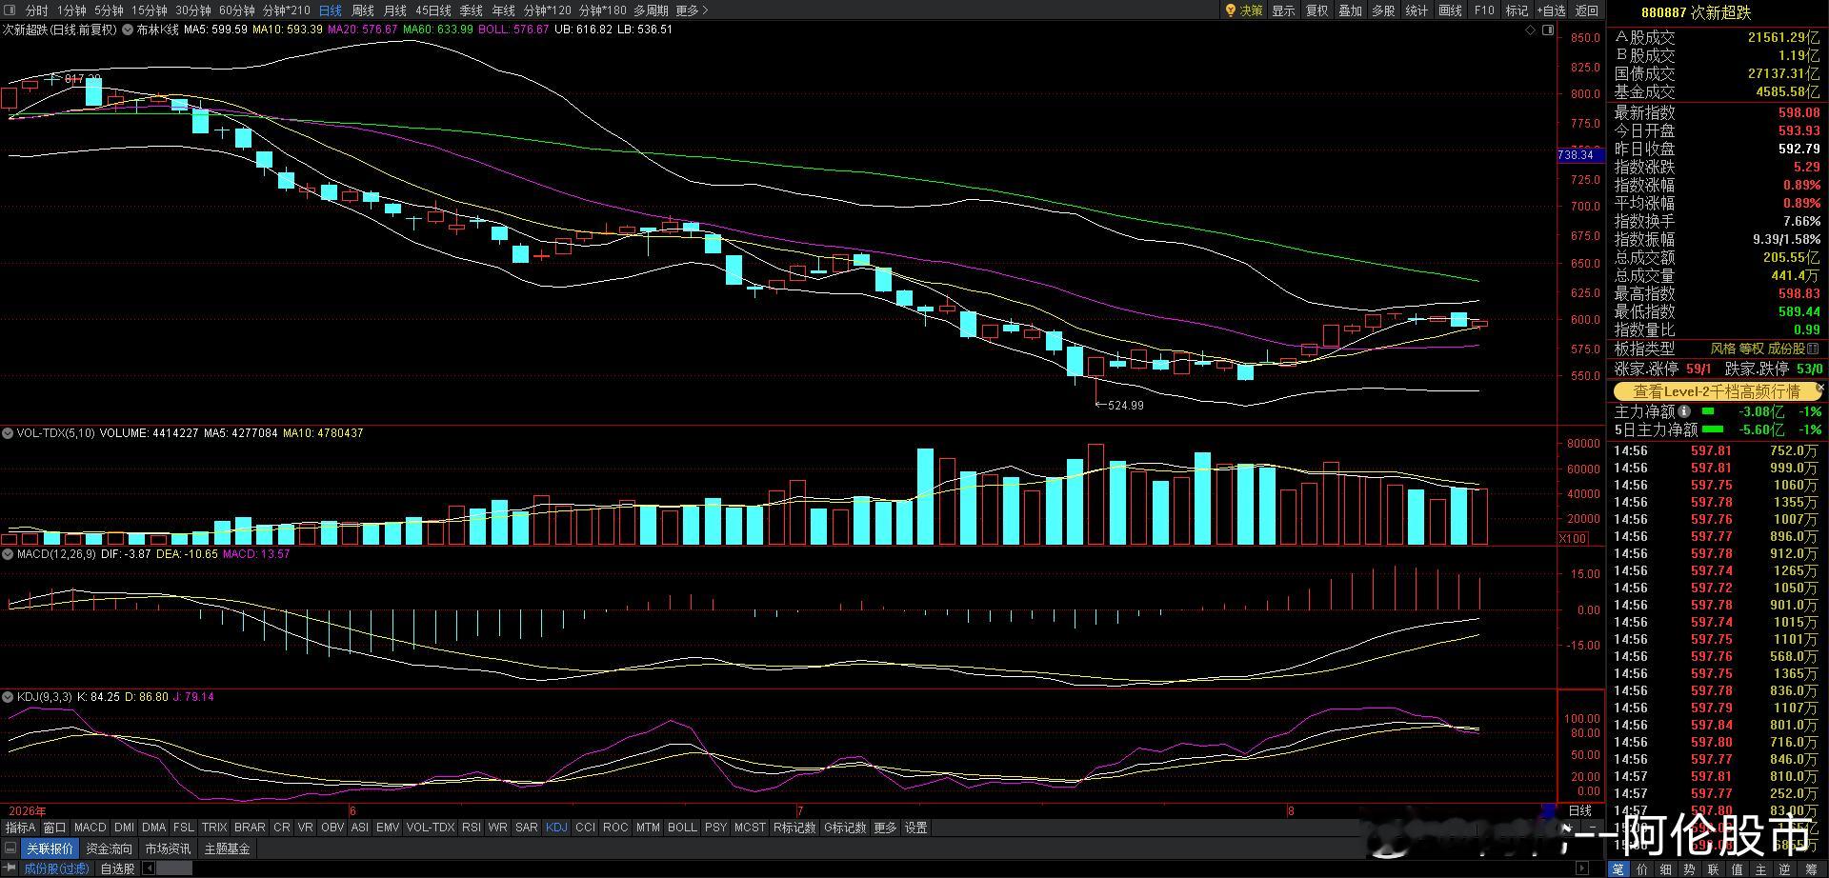Select the 30分钟 period
Image resolution: width=1829 pixels, height=878 pixels.
[193, 10]
